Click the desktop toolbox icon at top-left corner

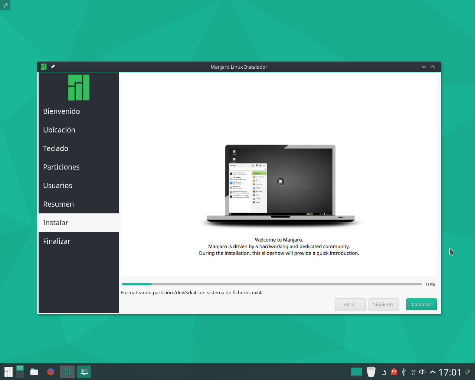5,5
